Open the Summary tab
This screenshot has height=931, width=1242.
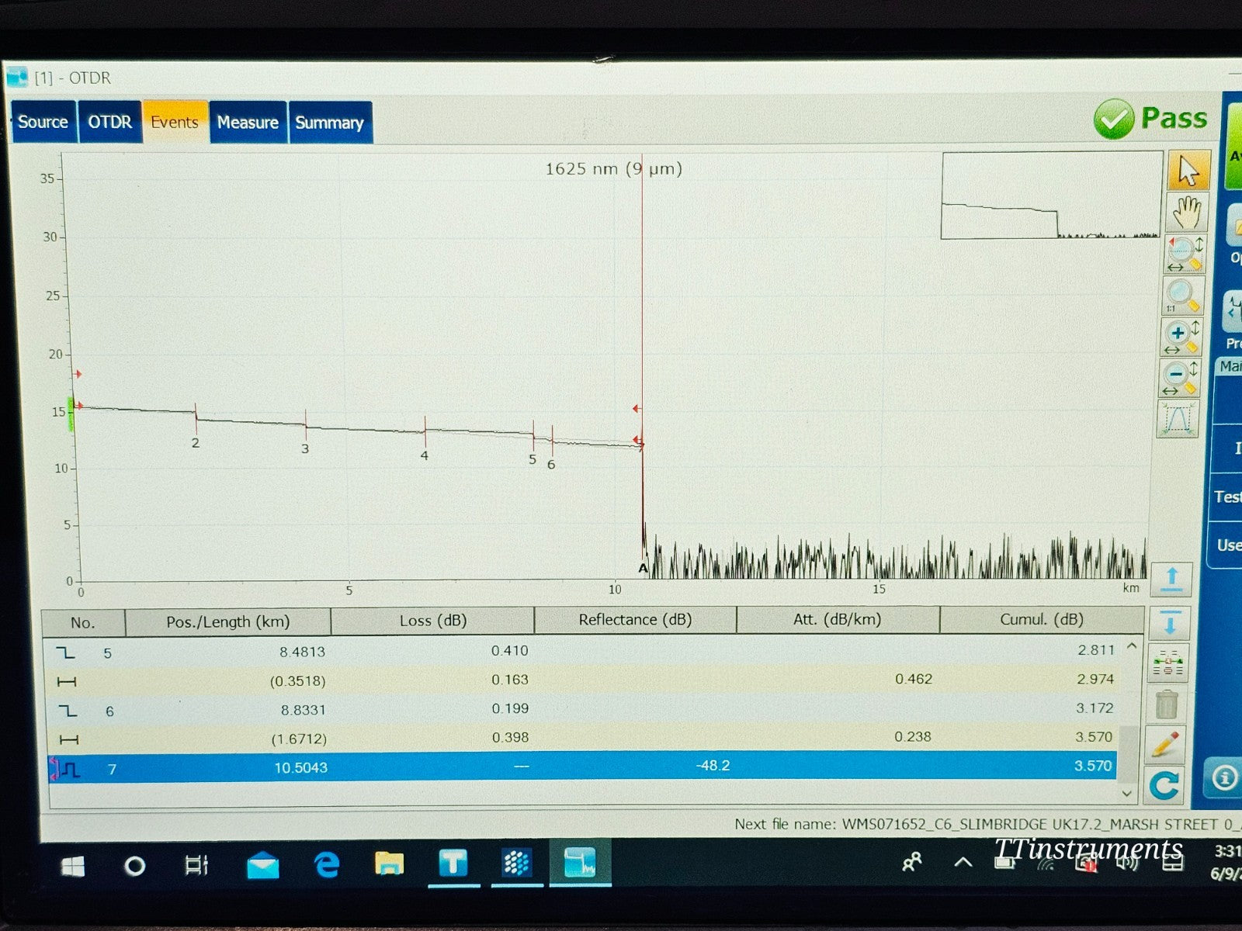coord(330,123)
